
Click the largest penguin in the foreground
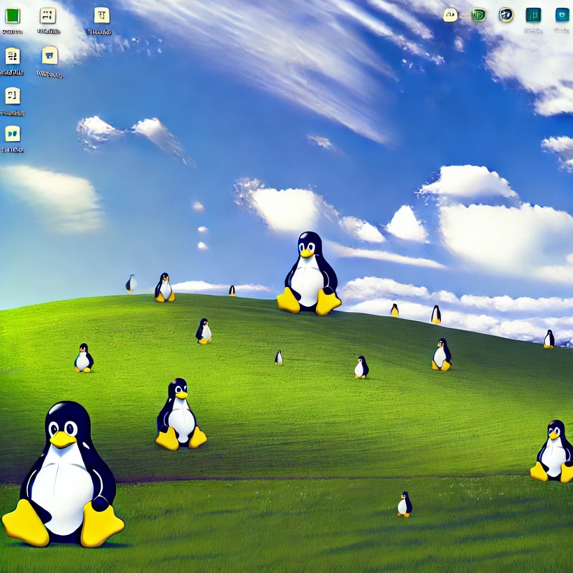point(64,476)
